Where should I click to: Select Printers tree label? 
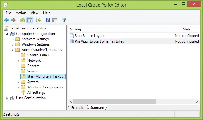(33, 66)
